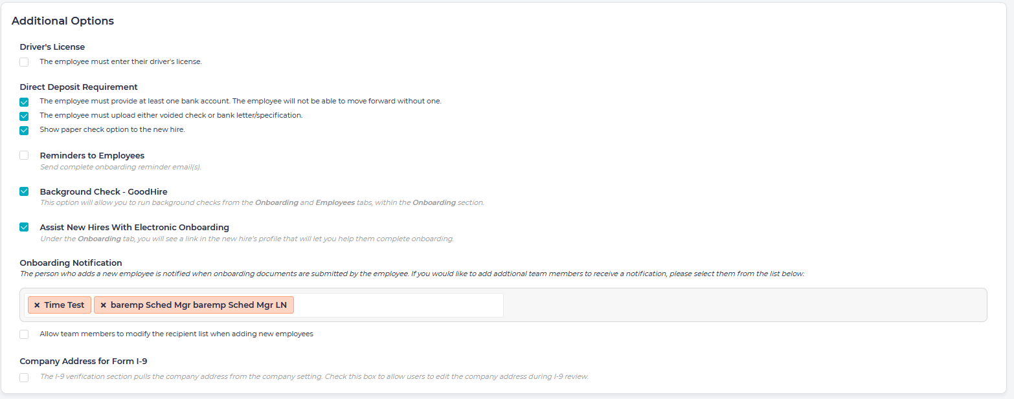Image resolution: width=1014 pixels, height=399 pixels.
Task: Untick Assist New Hires With Electronic Onboarding checkbox
Action: coord(24,227)
